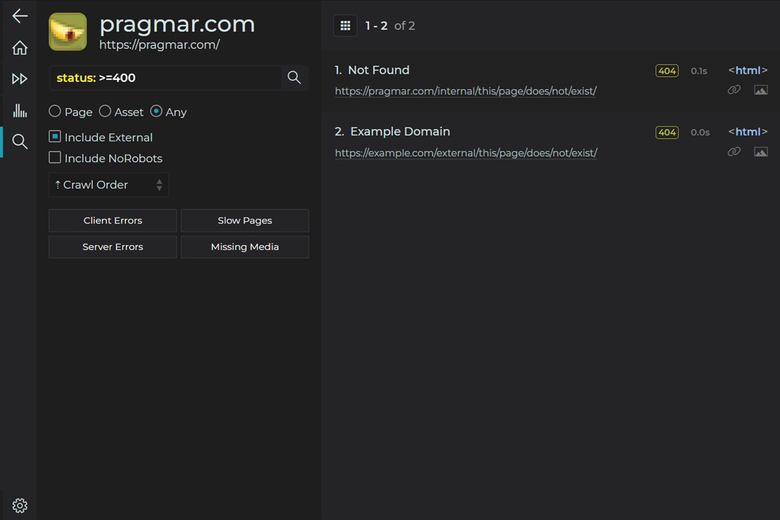
Task: Open the settings gear at bottom left
Action: pyautogui.click(x=19, y=505)
